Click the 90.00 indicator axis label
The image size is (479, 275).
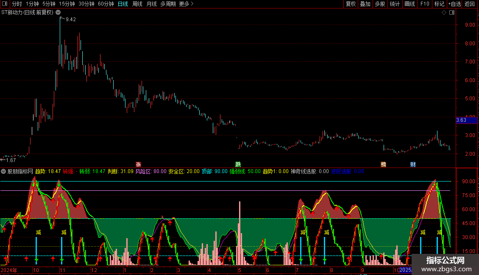468,181
